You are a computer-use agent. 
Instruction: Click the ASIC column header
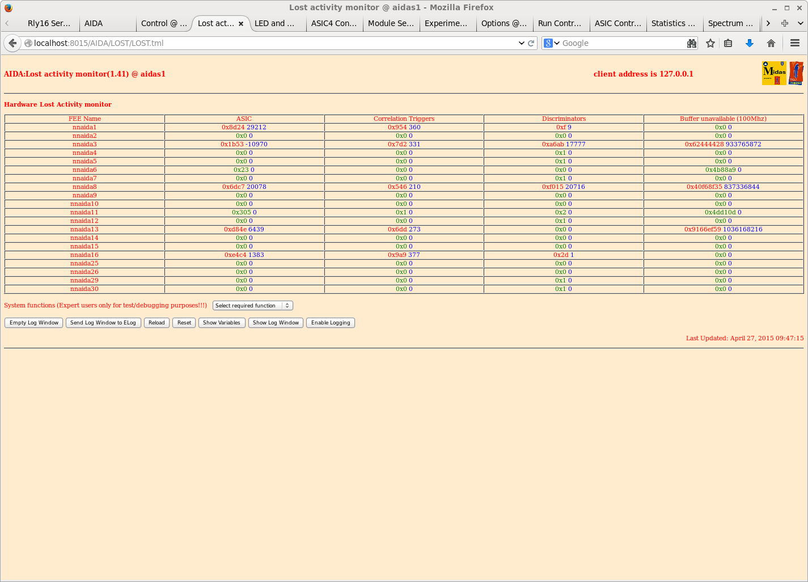244,119
